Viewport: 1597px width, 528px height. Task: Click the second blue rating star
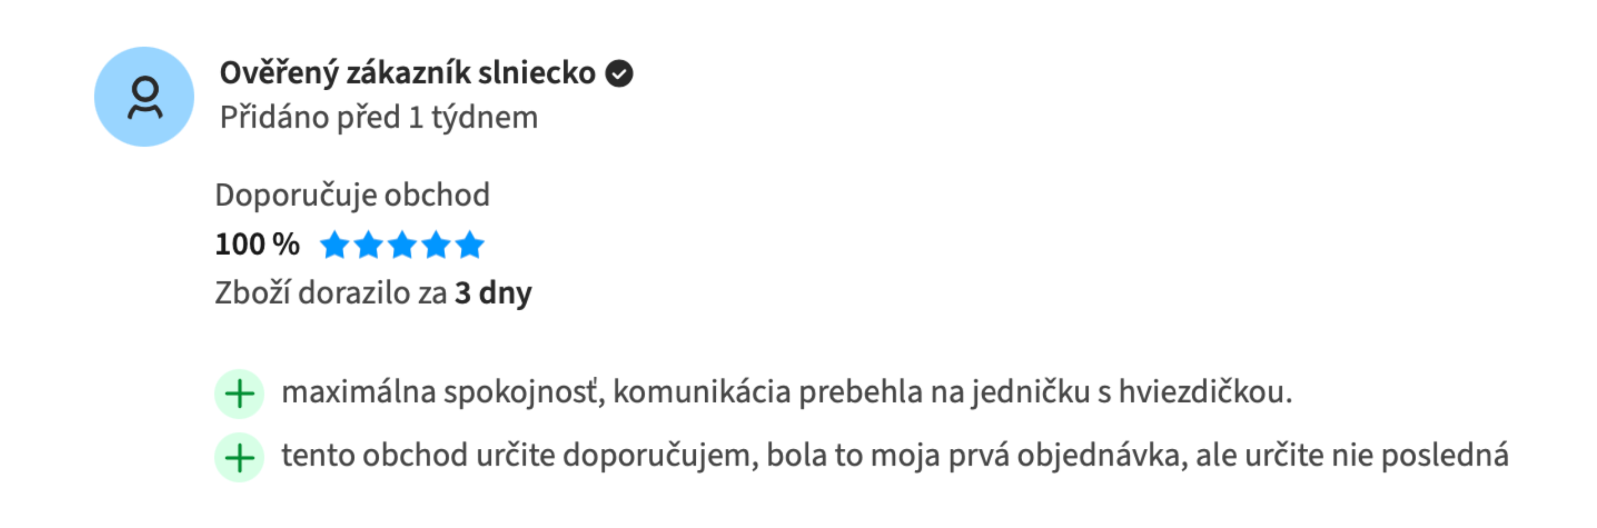click(369, 244)
